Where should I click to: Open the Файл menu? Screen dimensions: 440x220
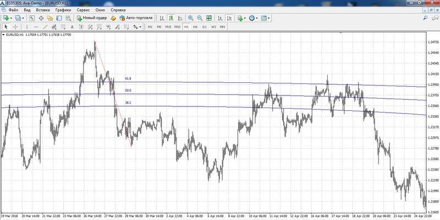coord(13,10)
